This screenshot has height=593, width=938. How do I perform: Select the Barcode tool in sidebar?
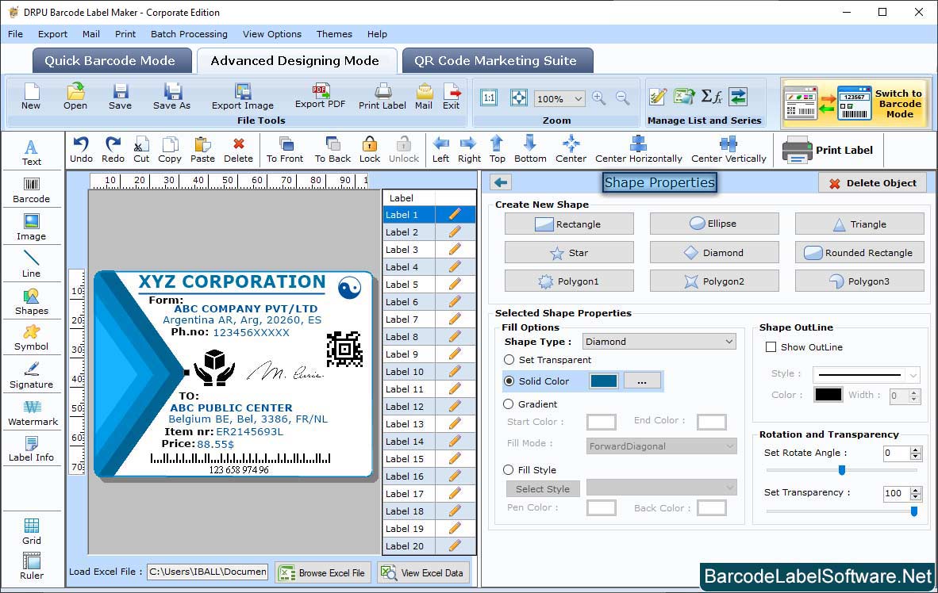pos(31,189)
